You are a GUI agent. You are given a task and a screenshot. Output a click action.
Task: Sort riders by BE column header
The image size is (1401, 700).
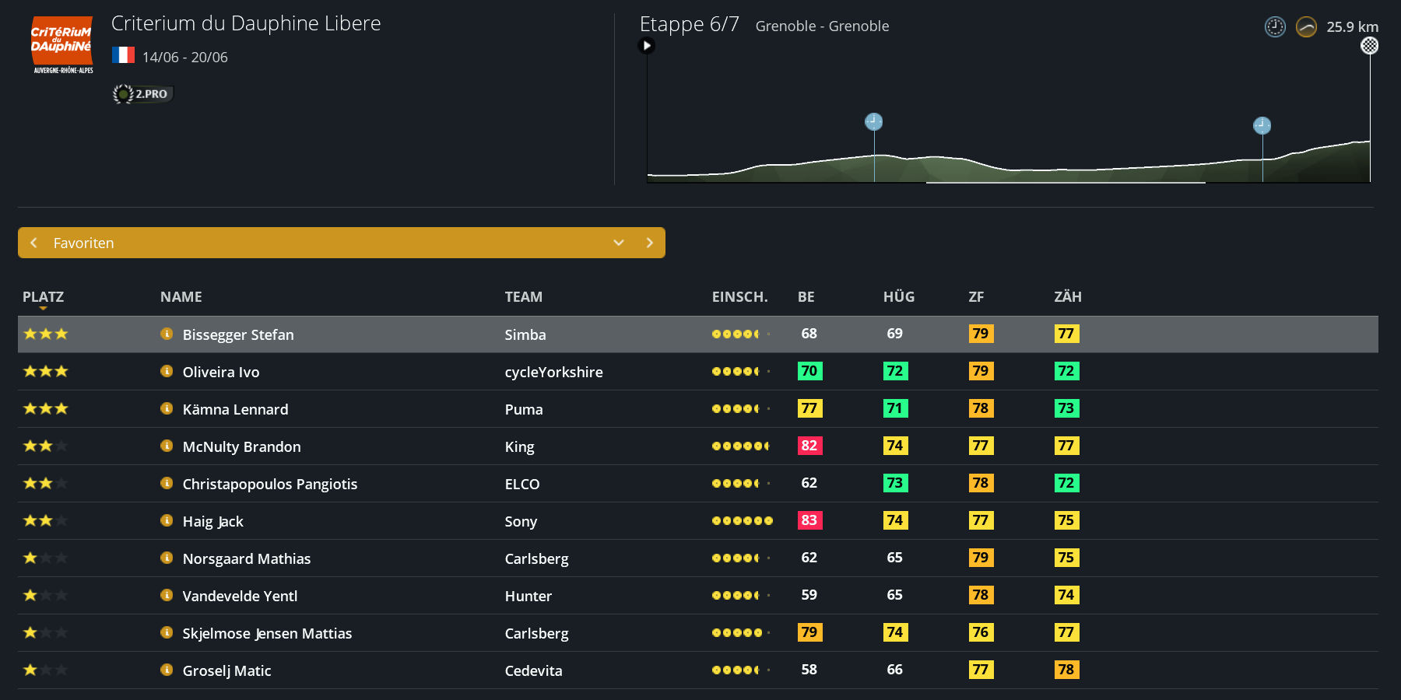(x=806, y=296)
